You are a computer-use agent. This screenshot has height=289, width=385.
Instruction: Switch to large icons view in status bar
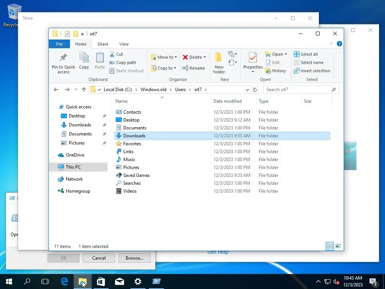pos(338,246)
